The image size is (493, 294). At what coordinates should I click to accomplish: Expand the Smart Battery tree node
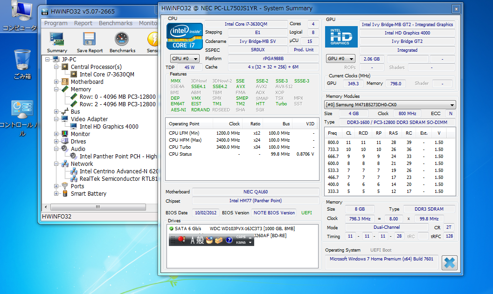point(56,193)
